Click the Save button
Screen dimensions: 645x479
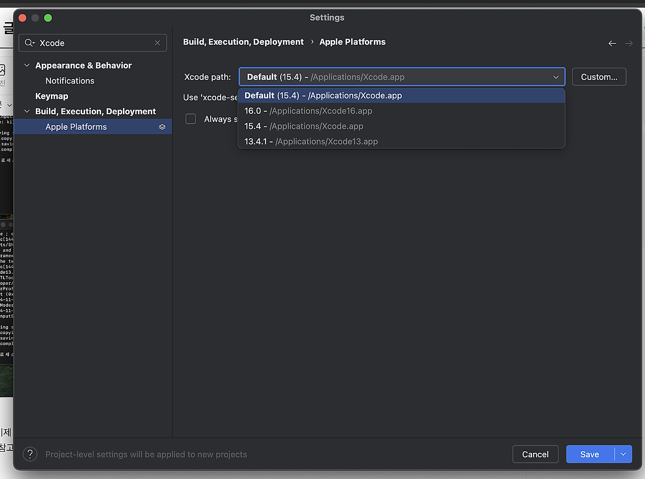pyautogui.click(x=590, y=454)
